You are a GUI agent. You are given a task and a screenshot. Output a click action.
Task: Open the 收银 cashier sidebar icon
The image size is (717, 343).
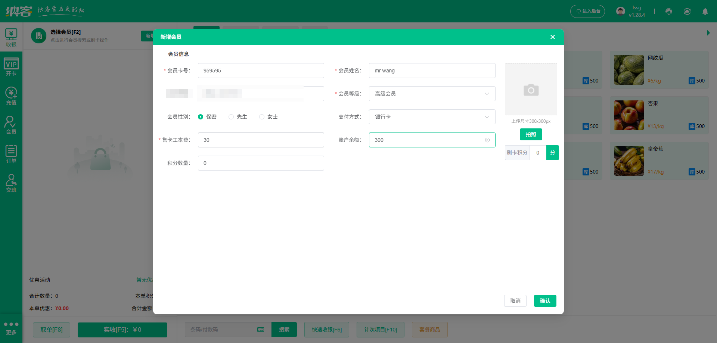(x=11, y=37)
